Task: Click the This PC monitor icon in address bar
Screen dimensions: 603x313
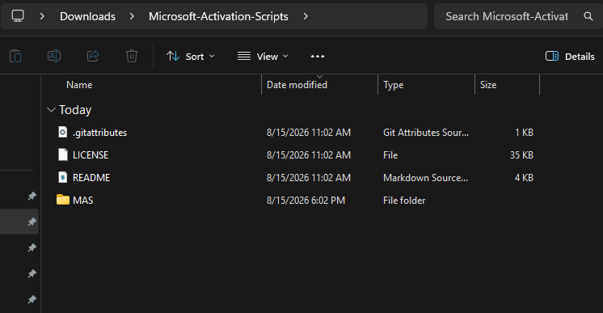Action: coord(18,16)
